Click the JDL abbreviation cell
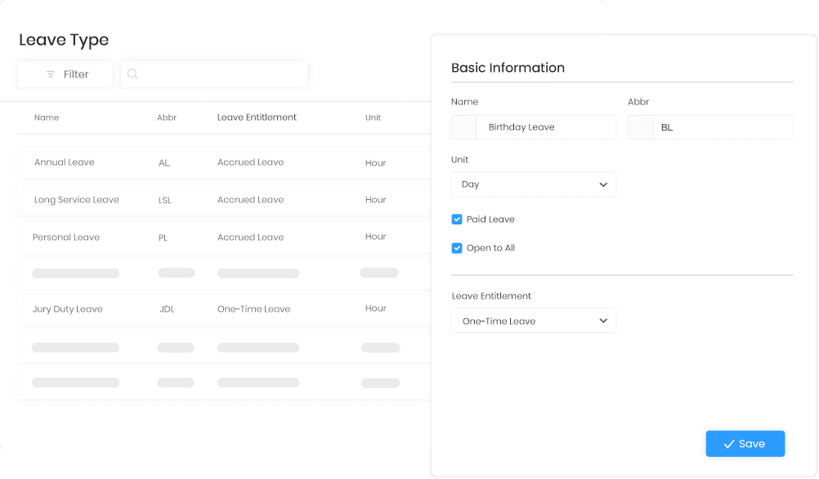The height and width of the screenshot is (479, 819). point(167,309)
